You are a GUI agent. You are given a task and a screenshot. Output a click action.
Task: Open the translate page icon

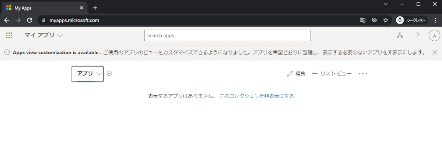coord(363,21)
